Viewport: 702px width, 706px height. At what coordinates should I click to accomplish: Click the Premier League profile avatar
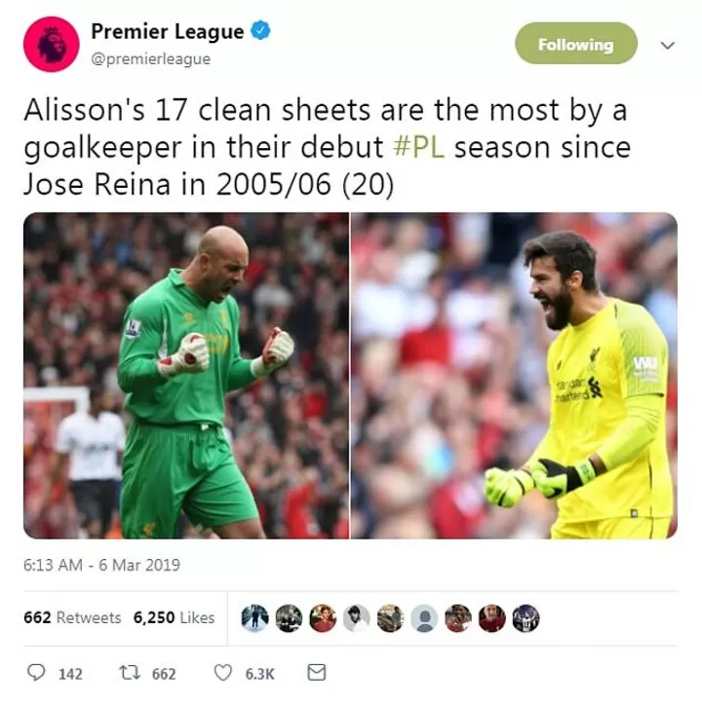tap(52, 44)
